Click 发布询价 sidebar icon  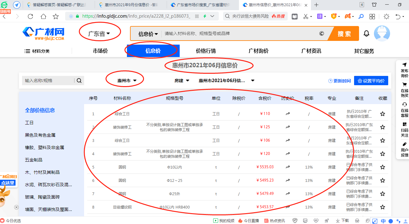(x=404, y=70)
